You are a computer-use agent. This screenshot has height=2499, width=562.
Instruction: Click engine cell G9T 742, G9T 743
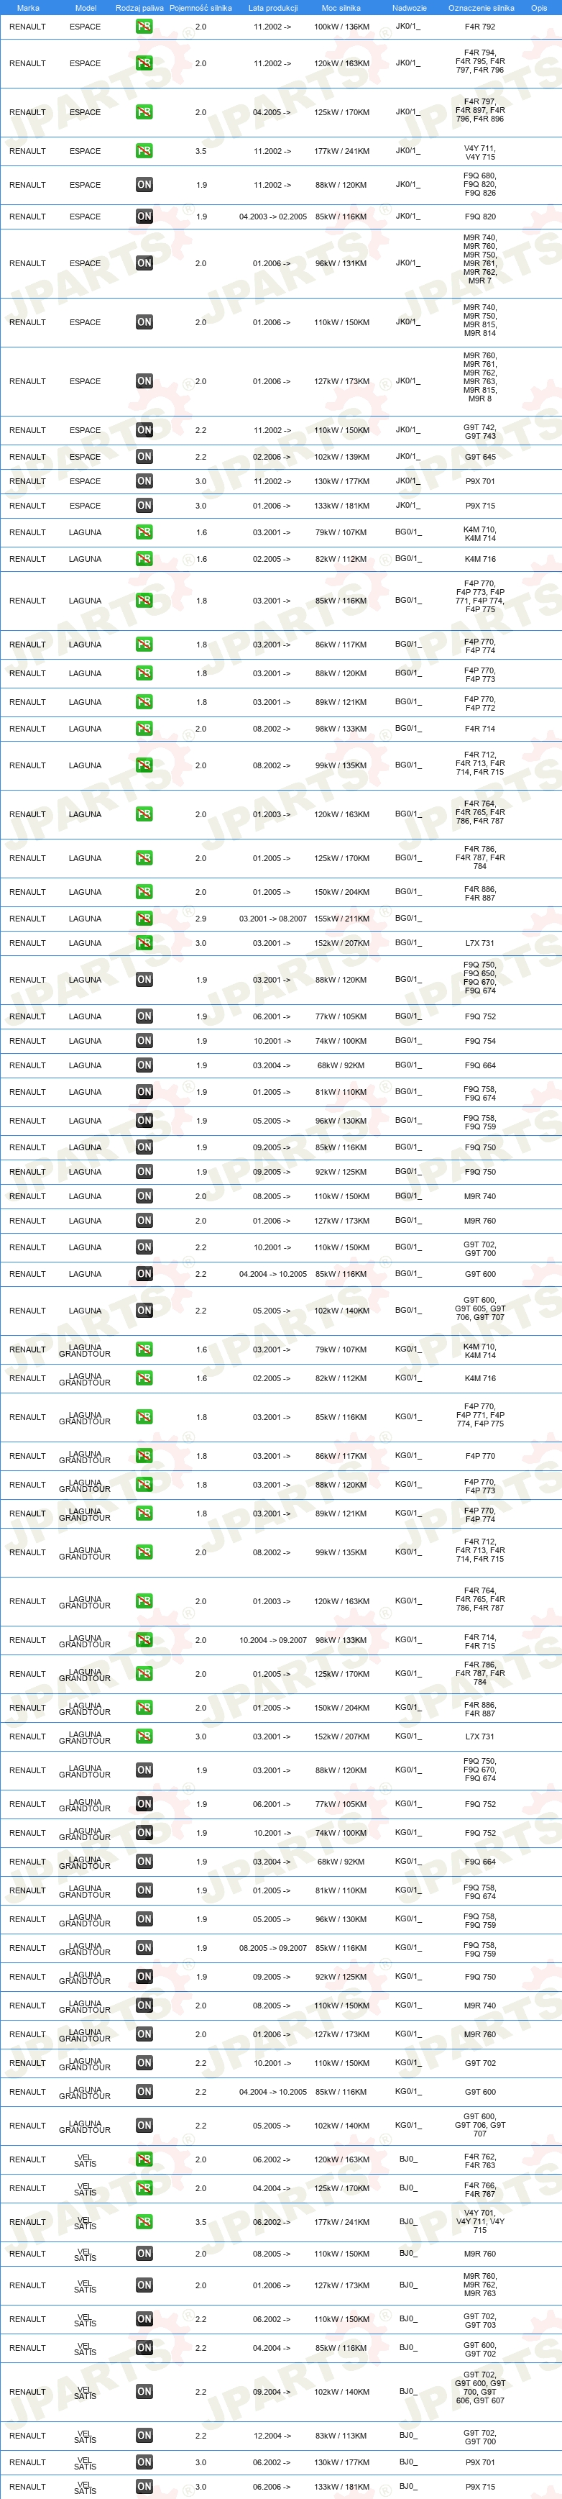(479, 432)
